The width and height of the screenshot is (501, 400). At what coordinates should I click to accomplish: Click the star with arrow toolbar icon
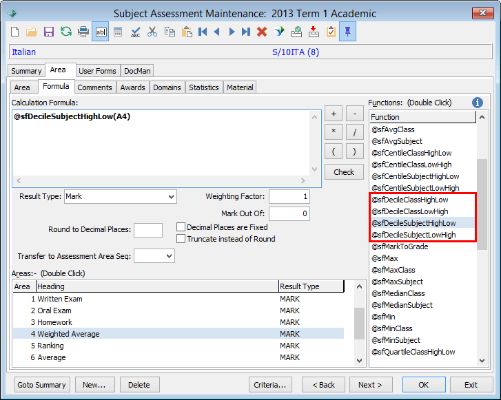pos(279,32)
